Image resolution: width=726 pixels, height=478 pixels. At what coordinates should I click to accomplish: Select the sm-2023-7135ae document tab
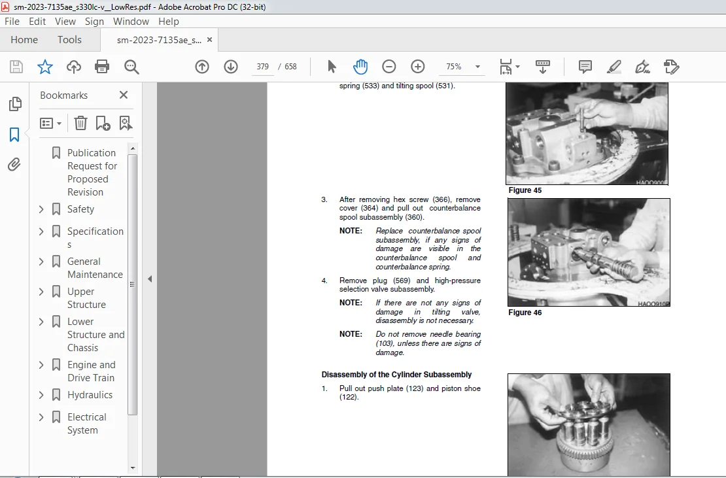159,40
